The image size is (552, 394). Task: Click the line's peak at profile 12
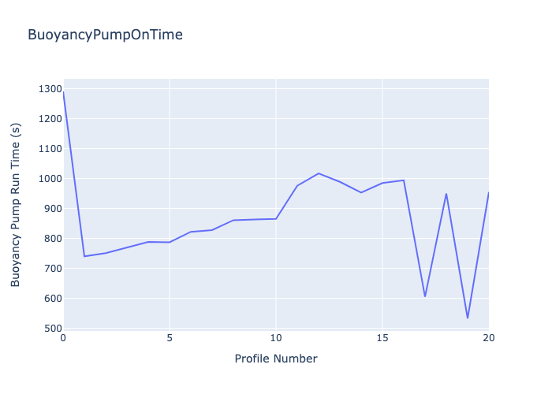[x=319, y=173]
